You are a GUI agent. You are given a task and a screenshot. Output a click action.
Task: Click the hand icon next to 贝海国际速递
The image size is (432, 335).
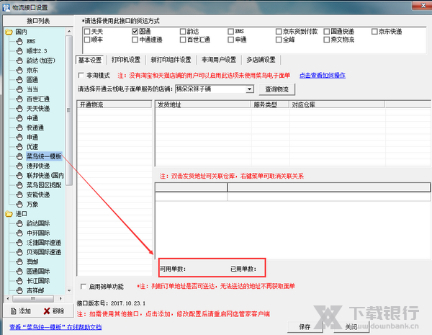[19, 252]
